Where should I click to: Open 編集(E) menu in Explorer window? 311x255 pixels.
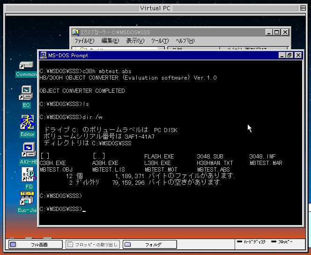tap(110, 41)
